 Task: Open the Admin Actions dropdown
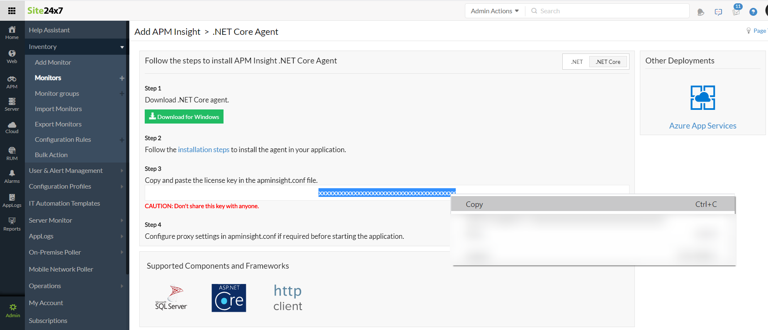[x=495, y=11]
